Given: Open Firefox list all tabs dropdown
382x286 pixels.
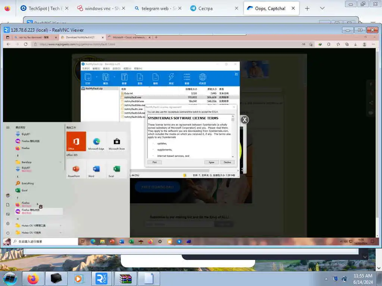Looking at the screenshot, I should point(322,9).
